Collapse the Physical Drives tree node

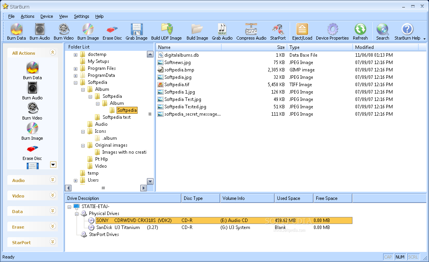77,213
